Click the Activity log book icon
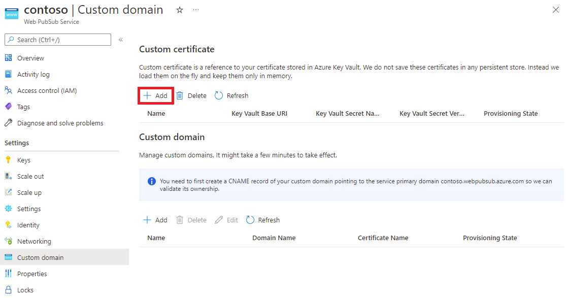566x298 pixels. tap(8, 74)
